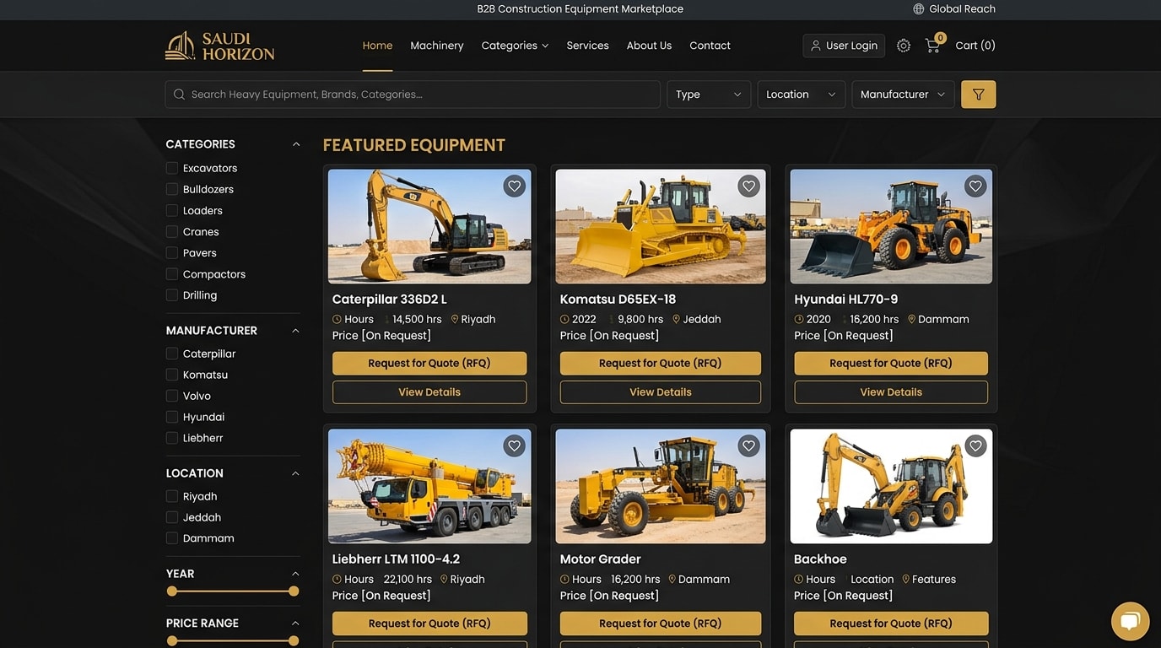
Task: Favorite the Komatsu D65EX-18 heart icon
Action: [x=748, y=186]
